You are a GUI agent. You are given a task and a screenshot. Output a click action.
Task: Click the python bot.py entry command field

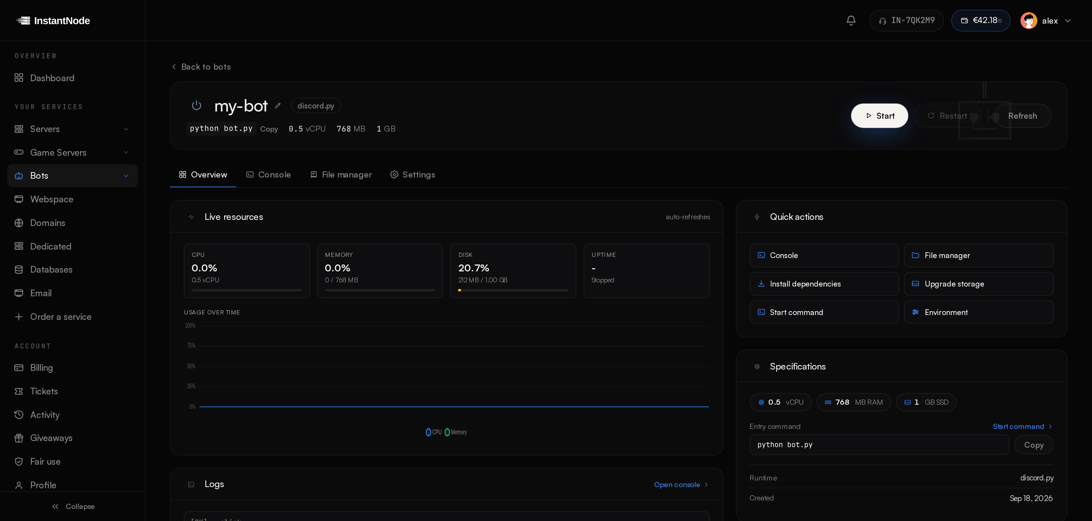[x=879, y=445]
